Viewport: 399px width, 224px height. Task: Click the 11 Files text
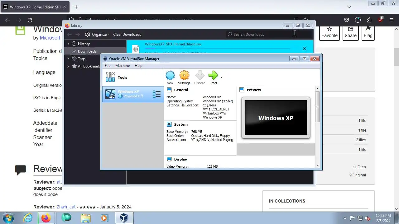coord(359,167)
